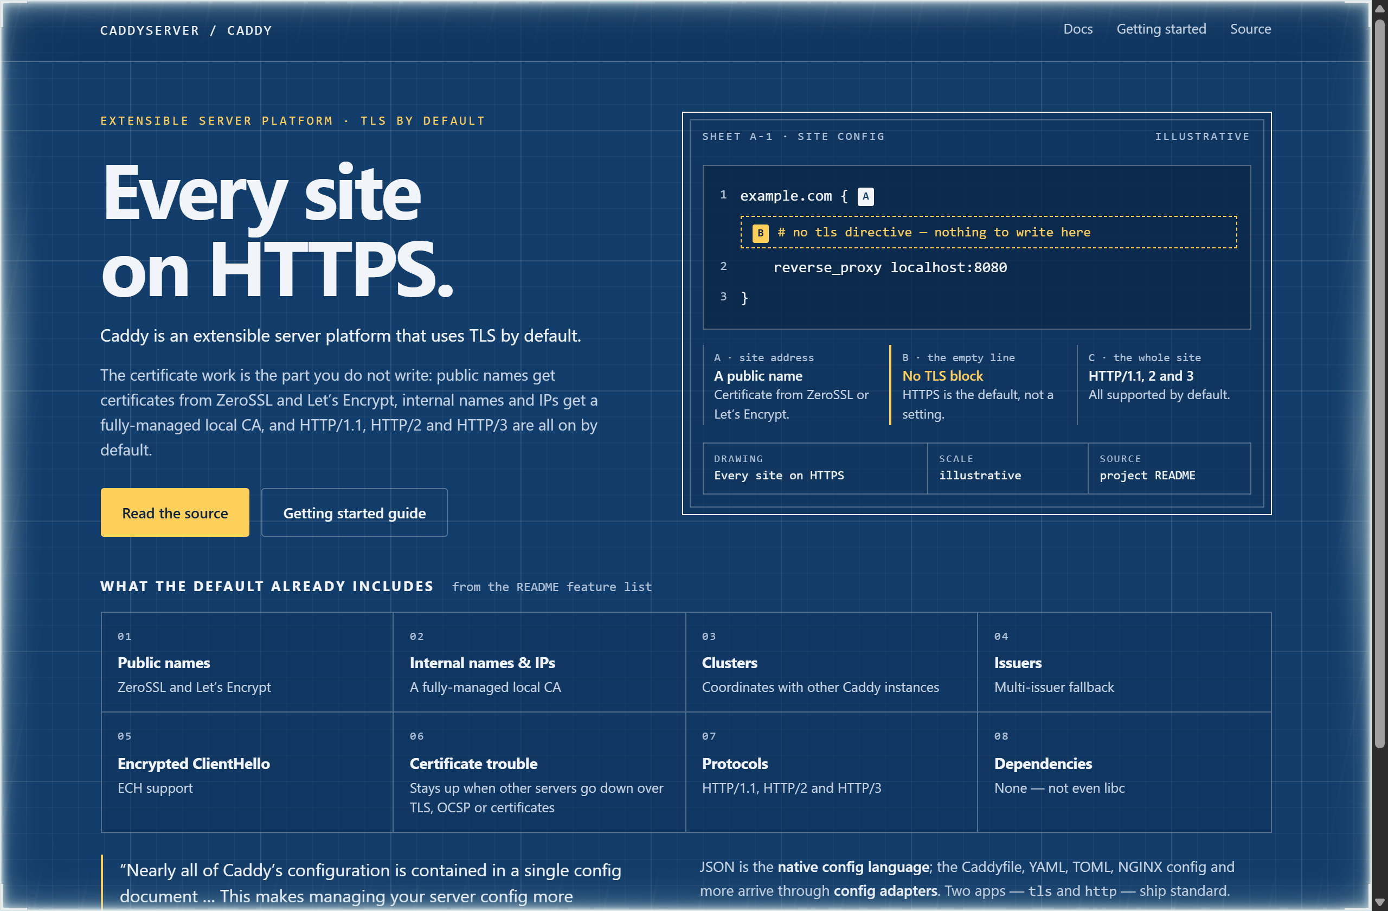Viewport: 1388px width, 911px height.
Task: Select the Clusters feature card
Action: (x=832, y=662)
